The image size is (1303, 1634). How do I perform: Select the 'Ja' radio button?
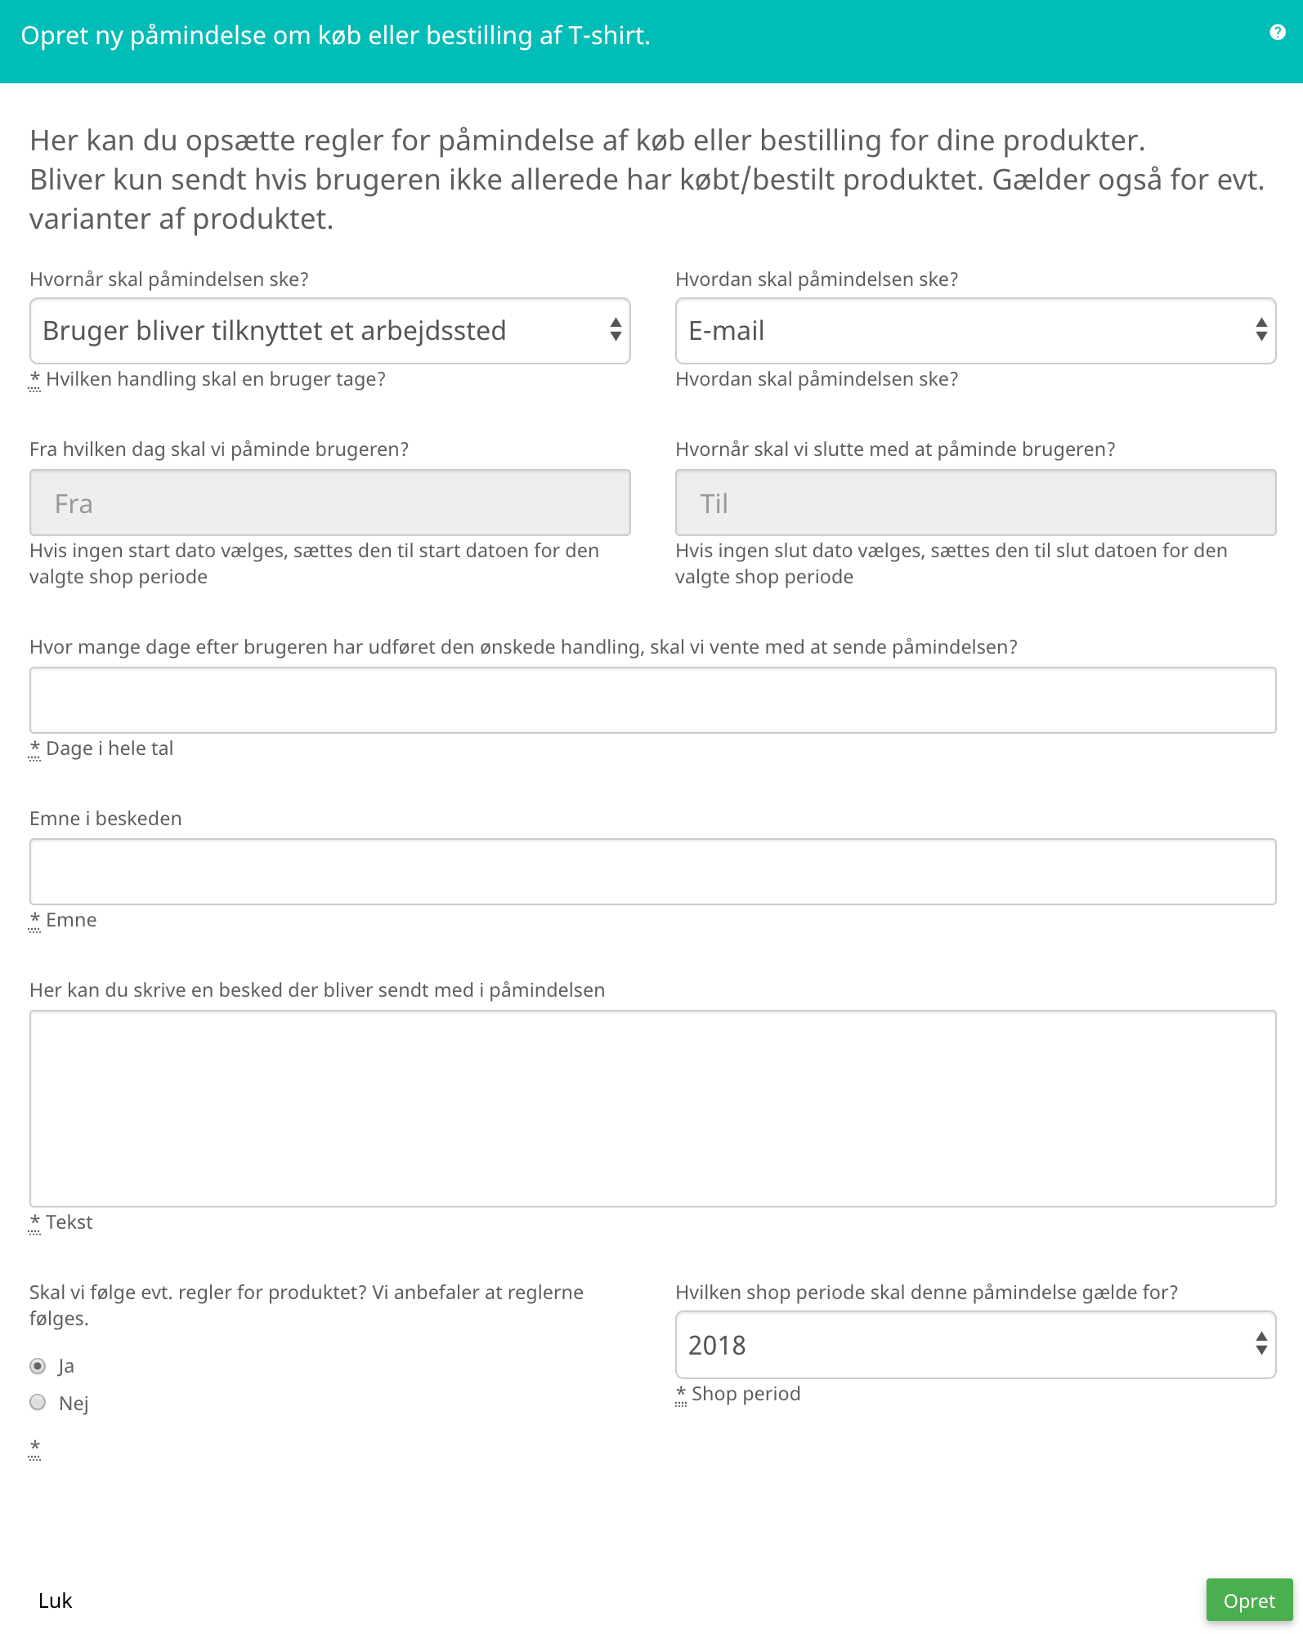pos(38,1366)
